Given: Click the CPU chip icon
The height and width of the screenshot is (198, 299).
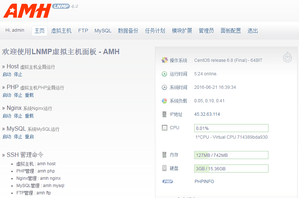Looking at the screenshot, I should pyautogui.click(x=164, y=128).
